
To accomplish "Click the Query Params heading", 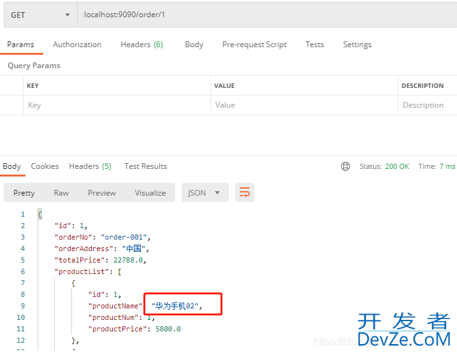I will 34,66.
